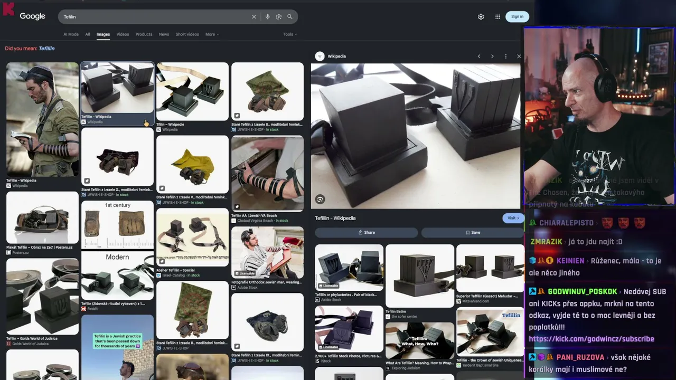The image size is (676, 380).
Task: Open the yellow bag Staré Tefilin z Izraele V. image
Action: click(x=192, y=164)
